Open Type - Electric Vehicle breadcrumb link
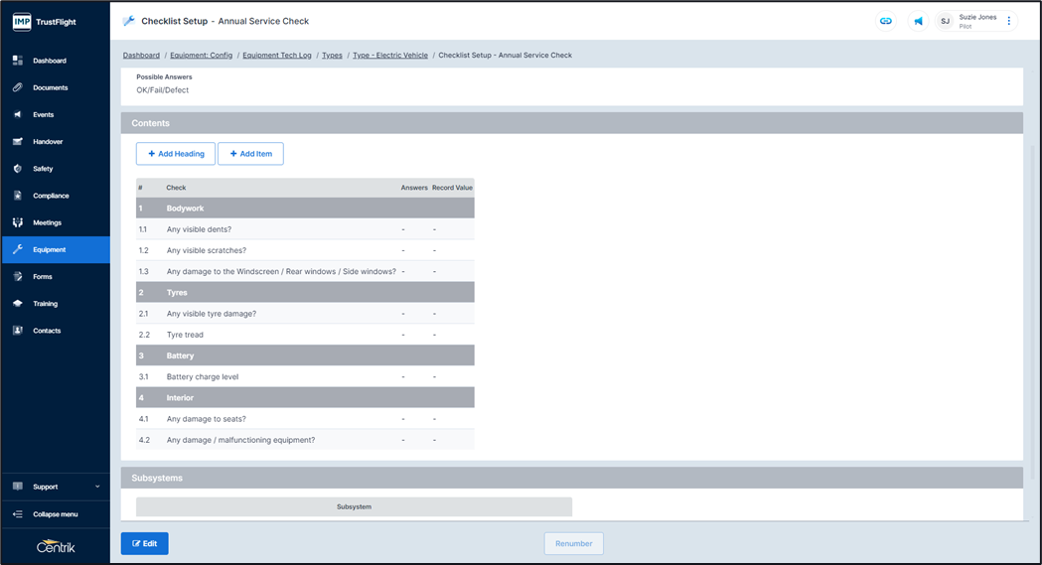1042x565 pixels. tap(389, 56)
